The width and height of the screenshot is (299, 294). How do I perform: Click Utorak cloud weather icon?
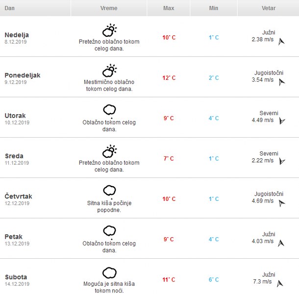[109, 110]
